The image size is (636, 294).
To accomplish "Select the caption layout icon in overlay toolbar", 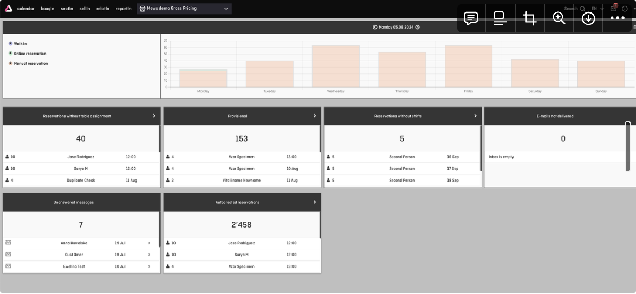I will (500, 18).
